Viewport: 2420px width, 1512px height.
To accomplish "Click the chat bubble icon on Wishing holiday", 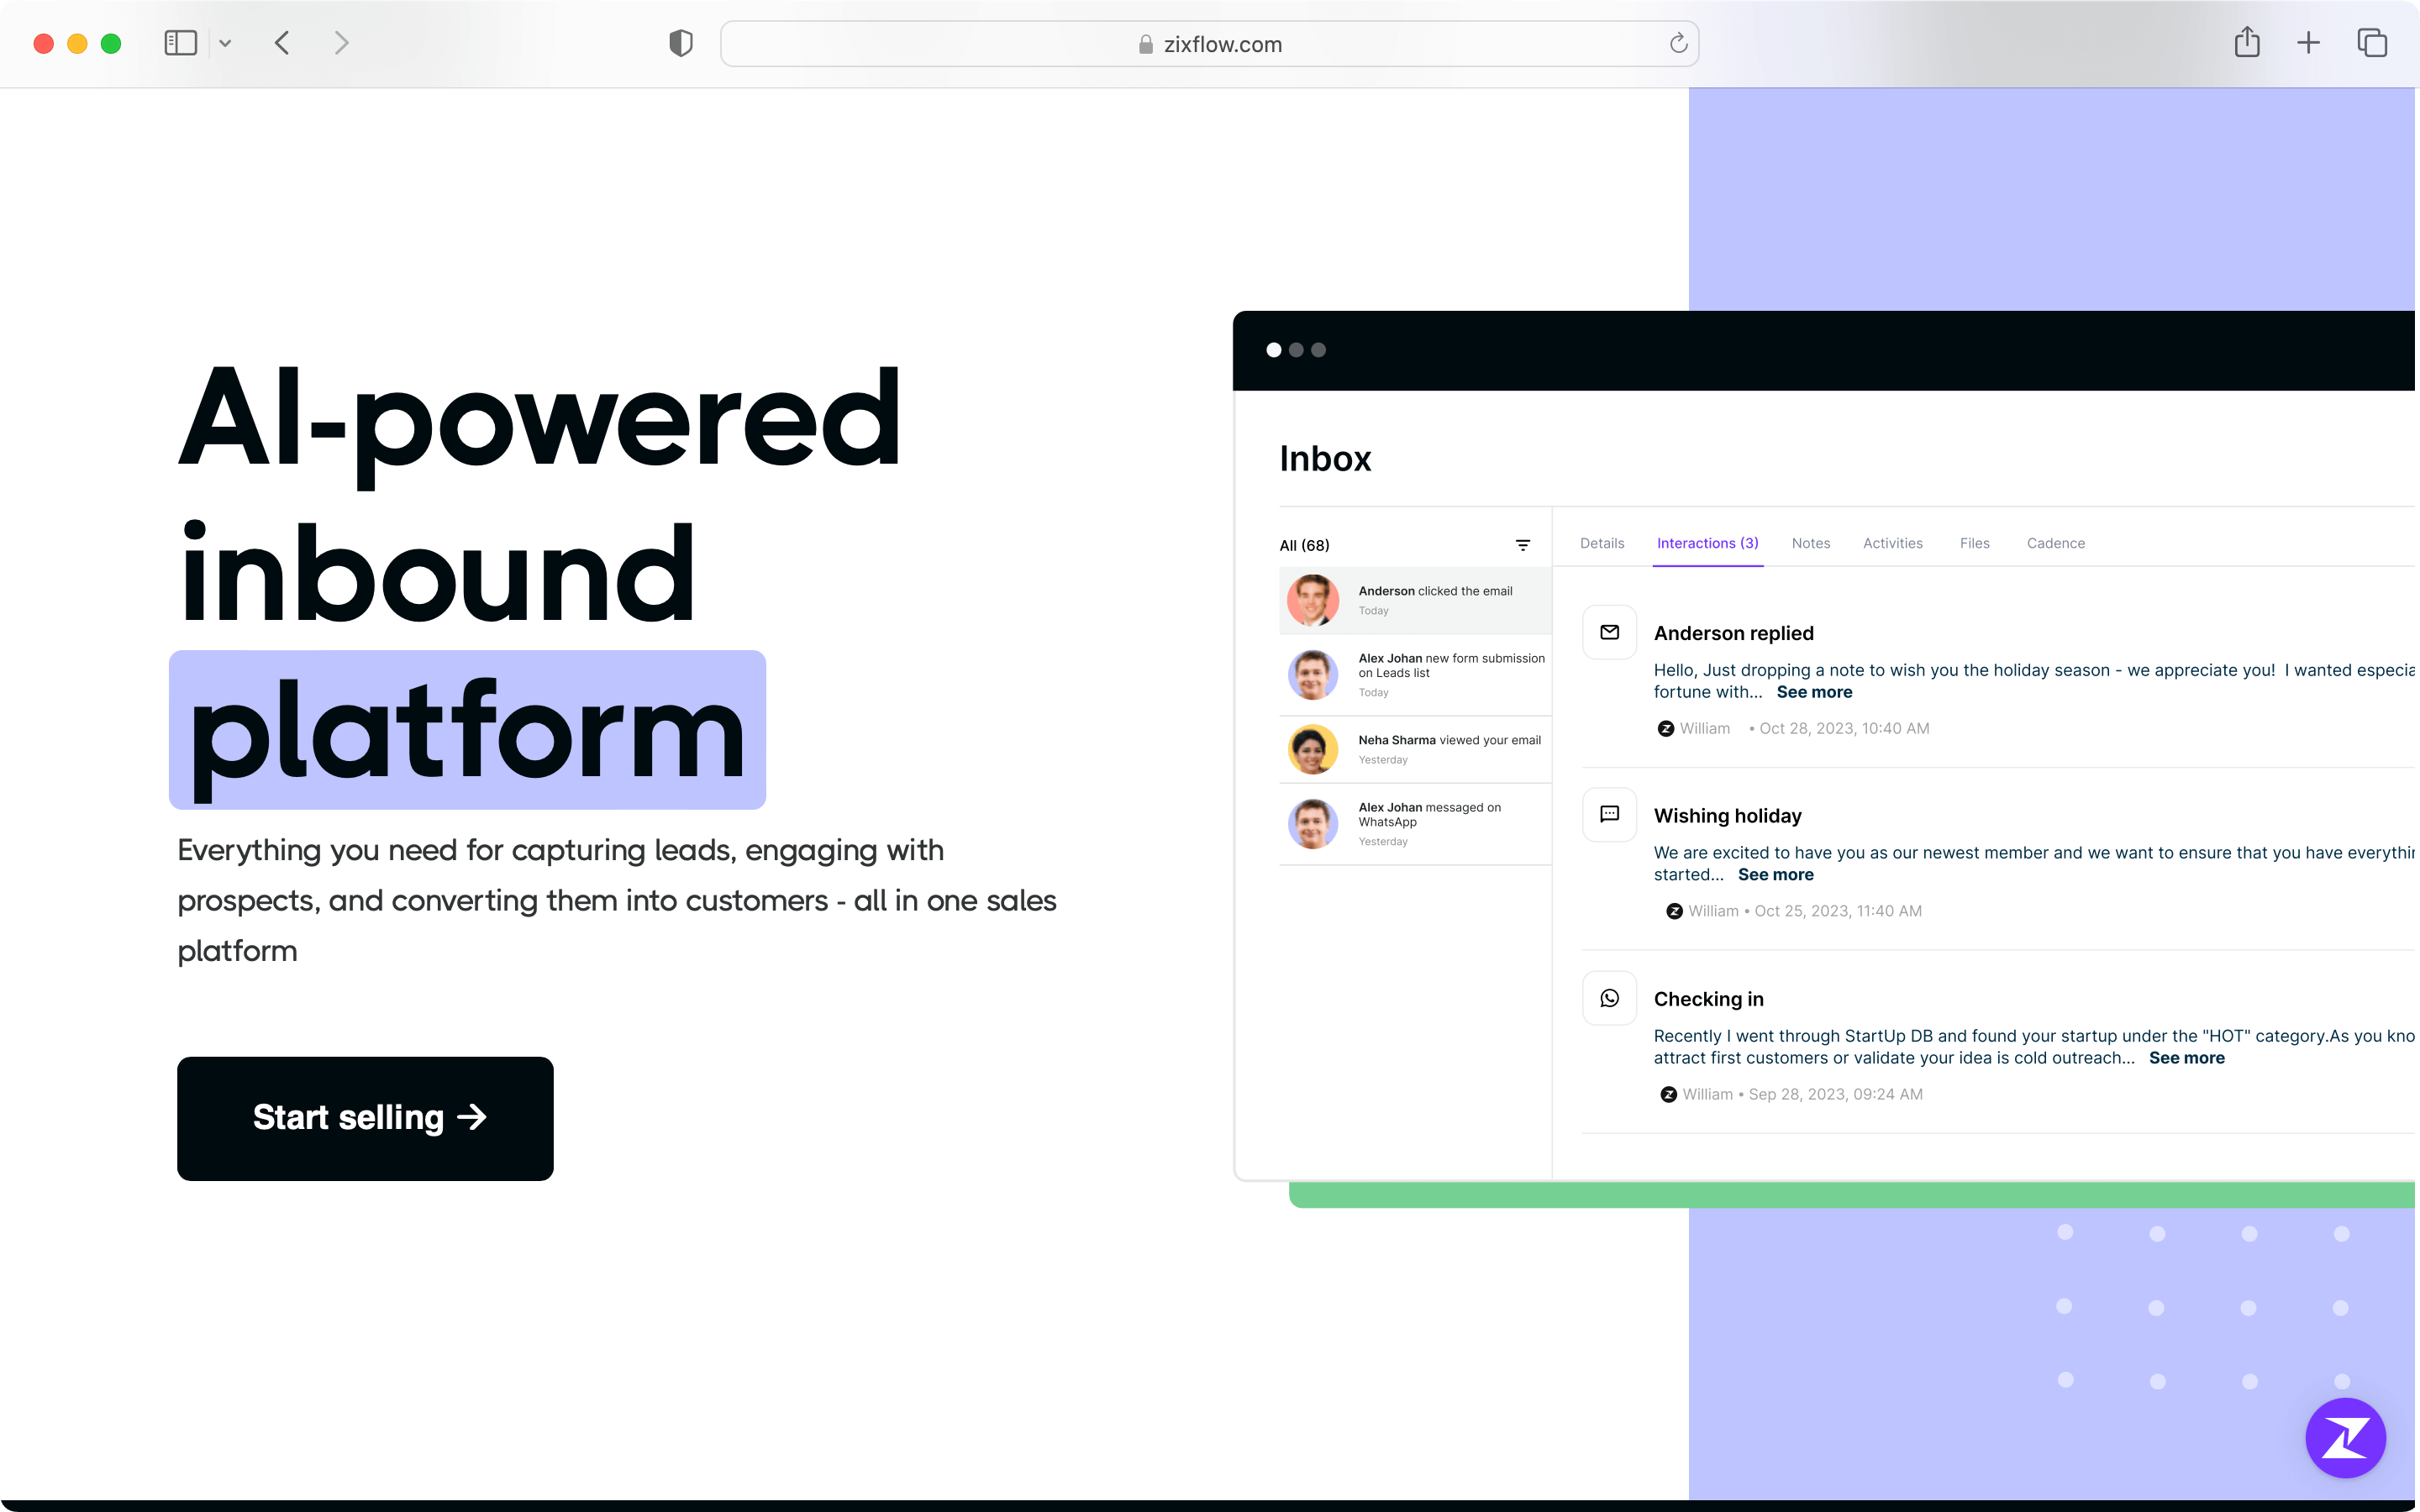I will coord(1610,813).
